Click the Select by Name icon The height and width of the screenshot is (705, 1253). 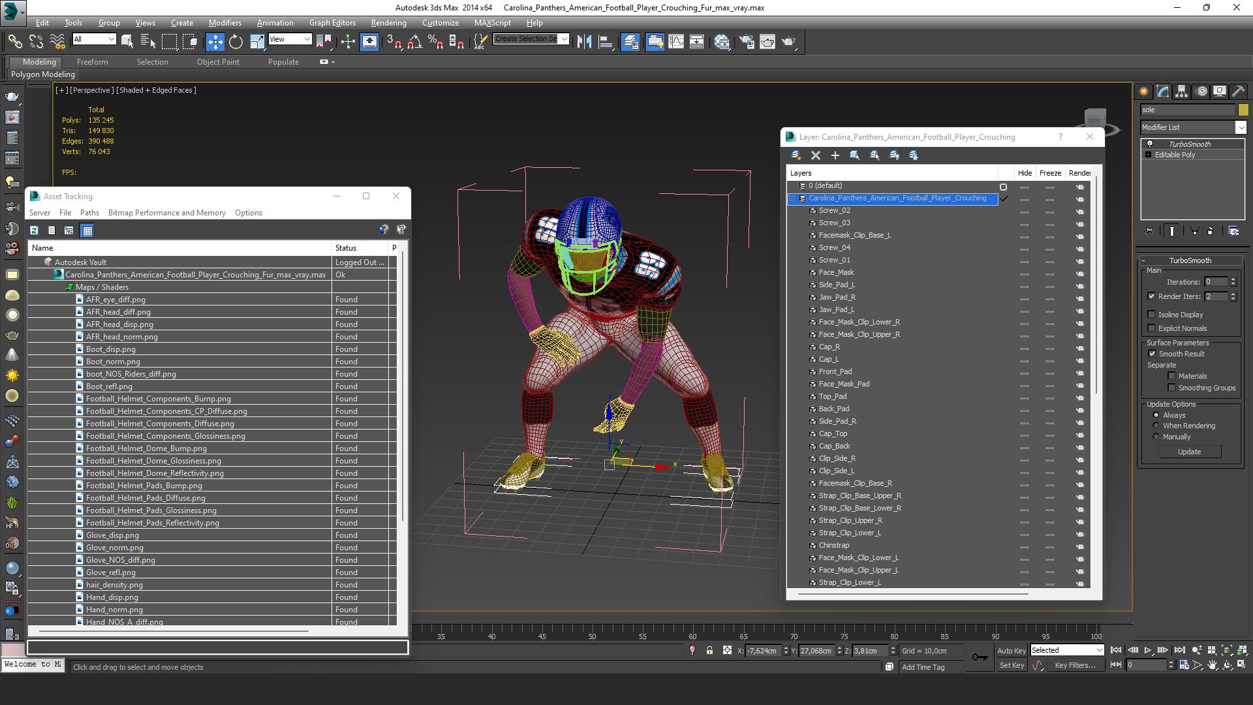tap(148, 42)
